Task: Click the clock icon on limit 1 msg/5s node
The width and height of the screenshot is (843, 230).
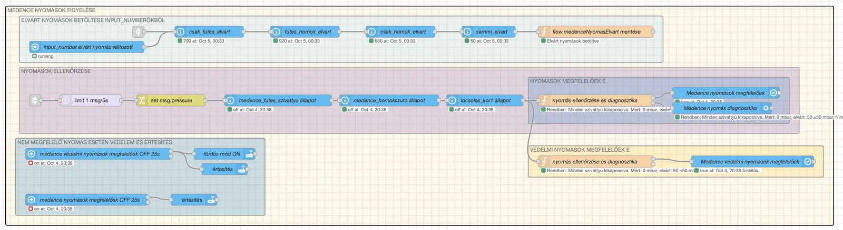Action: click(x=66, y=100)
